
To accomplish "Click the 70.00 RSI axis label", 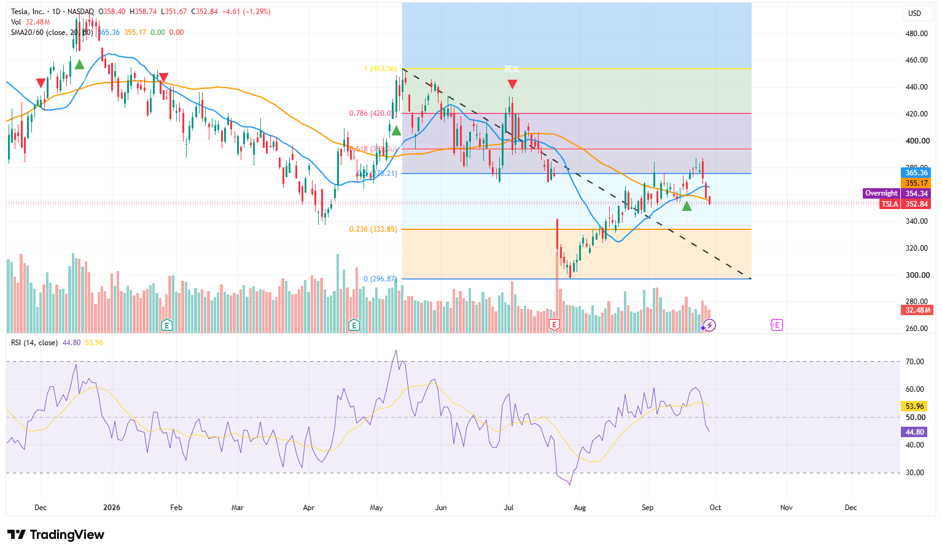I will (x=914, y=362).
